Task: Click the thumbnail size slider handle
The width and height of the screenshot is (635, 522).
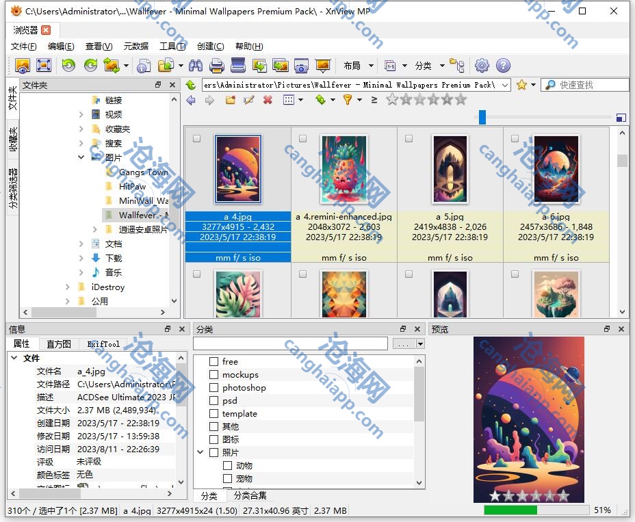Action: tap(482, 118)
